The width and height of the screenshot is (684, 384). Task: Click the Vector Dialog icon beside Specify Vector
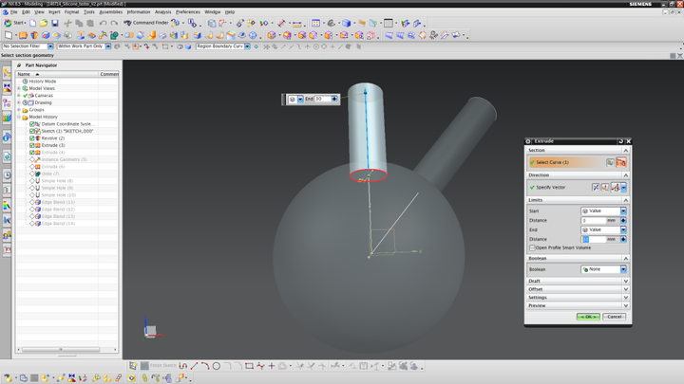605,187
